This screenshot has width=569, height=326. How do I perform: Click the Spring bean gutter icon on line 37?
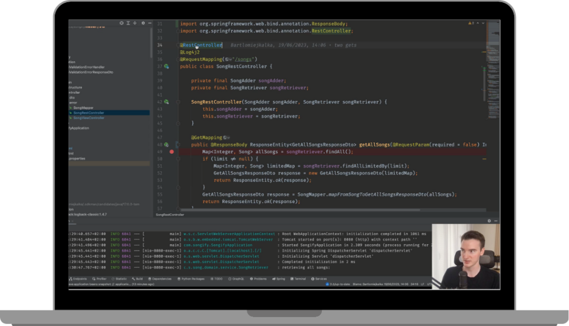point(166,66)
